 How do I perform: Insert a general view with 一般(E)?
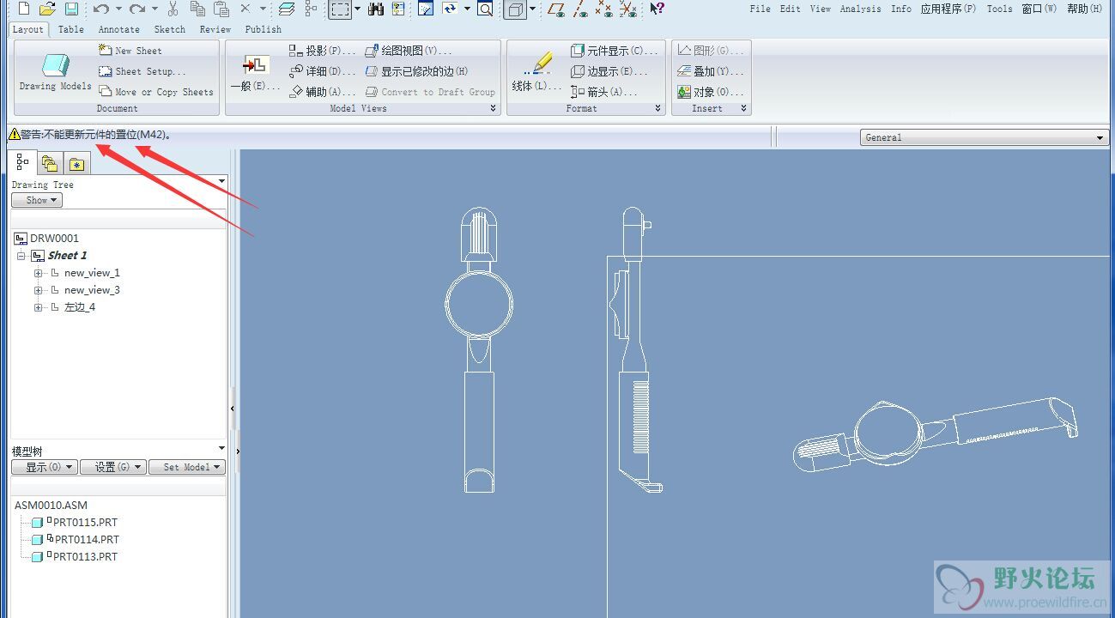click(x=255, y=72)
